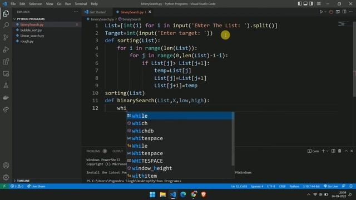
Task: Select the 'while' autocomplete suggestion
Action: [179, 116]
